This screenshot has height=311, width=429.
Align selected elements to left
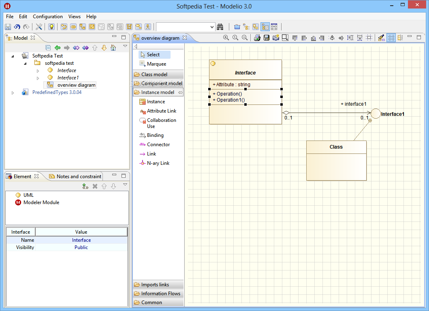[304, 38]
